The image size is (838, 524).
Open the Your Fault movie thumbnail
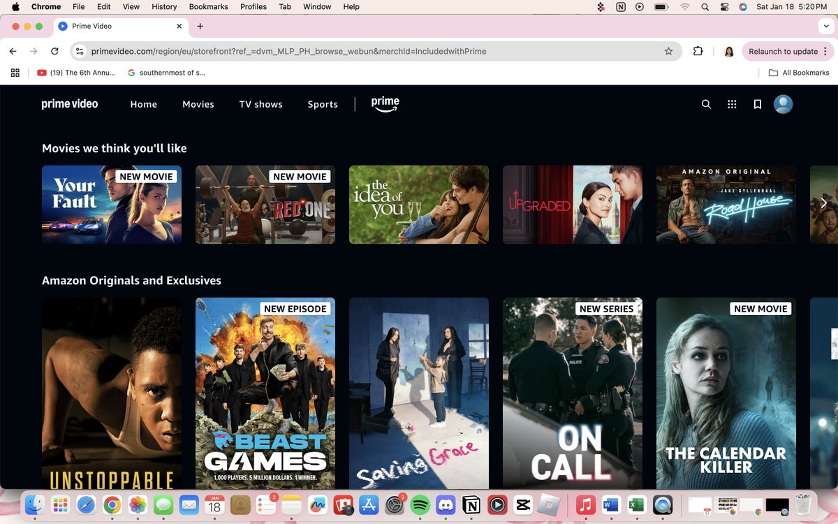click(112, 205)
